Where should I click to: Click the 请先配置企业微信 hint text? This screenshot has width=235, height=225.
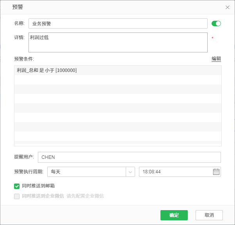tap(85, 196)
